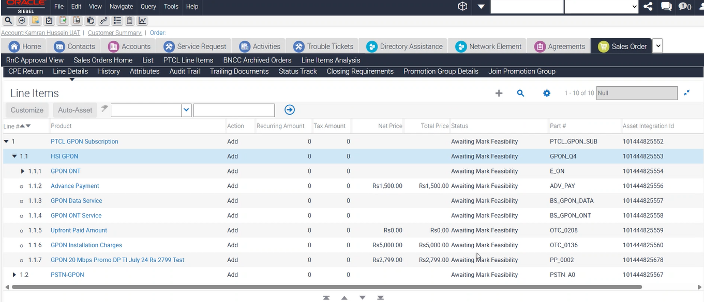Viewport: 704px width, 302px height.
Task: Click the chart icon in top toolbar
Action: point(142,21)
